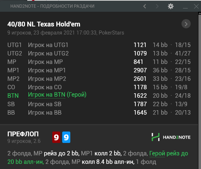Click the round next chevron button
This screenshot has width=201, height=169.
186,24
